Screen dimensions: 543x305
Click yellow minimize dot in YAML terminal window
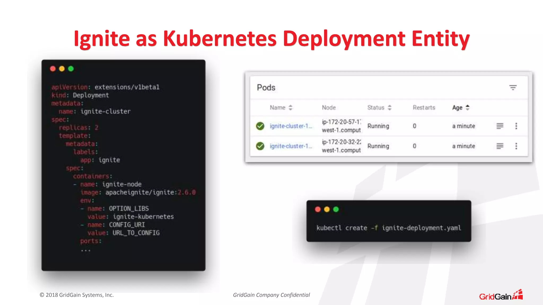(x=62, y=69)
